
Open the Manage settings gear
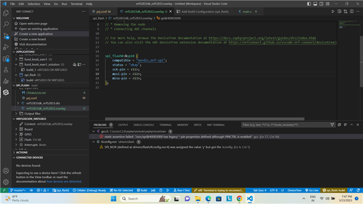[6, 182]
